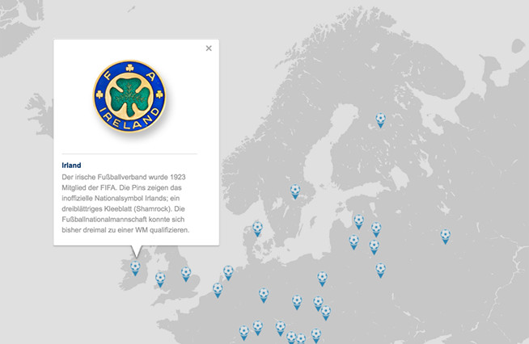Open the football marker on Belgium
Image resolution: width=529 pixels, height=344 pixels.
[x=218, y=290]
